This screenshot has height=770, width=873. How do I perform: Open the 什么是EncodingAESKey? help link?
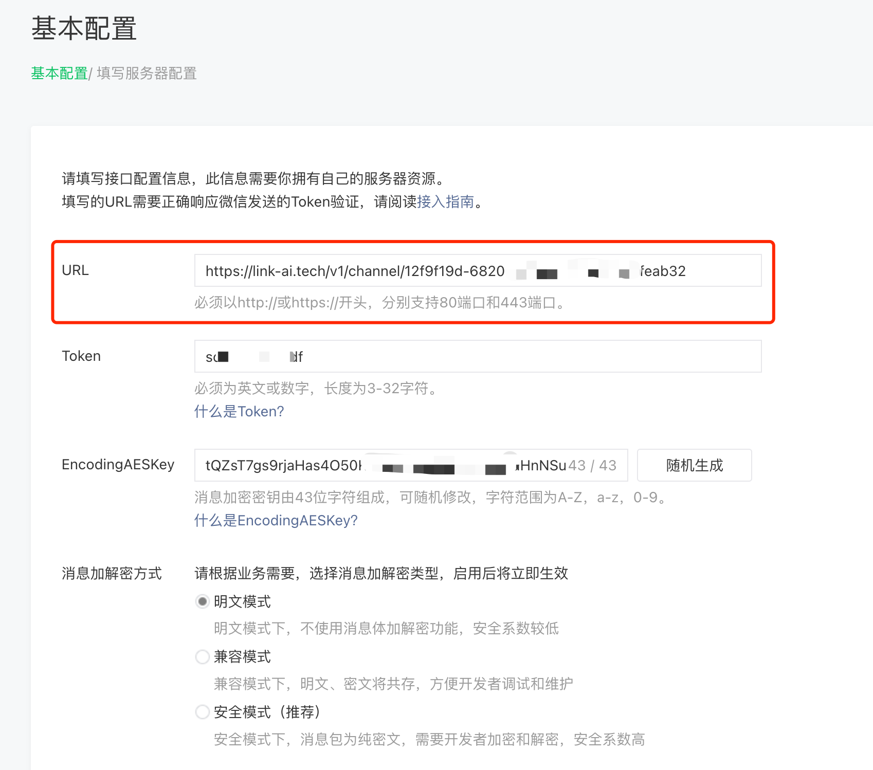click(x=276, y=520)
